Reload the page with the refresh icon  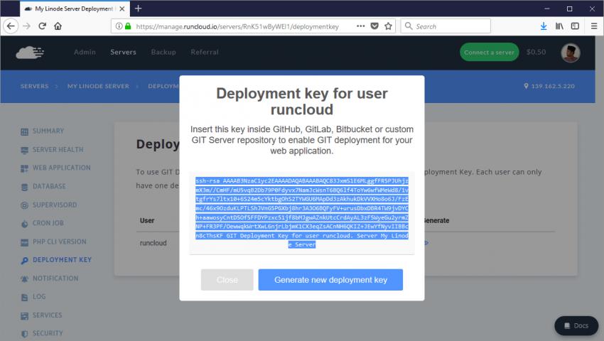tap(43, 26)
